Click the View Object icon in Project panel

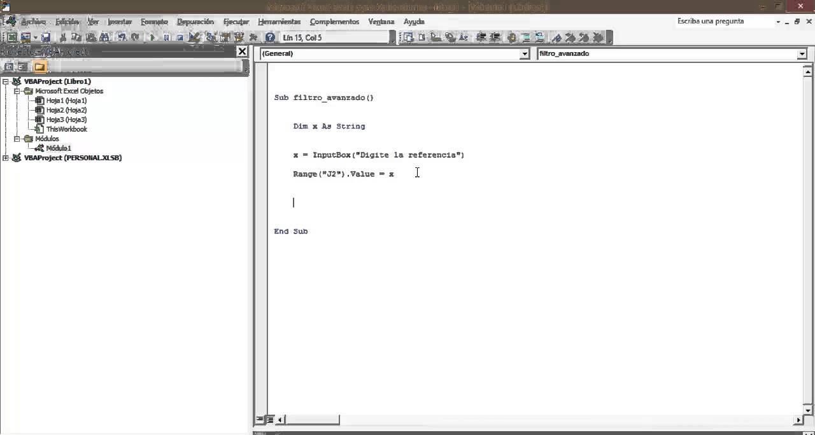point(22,67)
